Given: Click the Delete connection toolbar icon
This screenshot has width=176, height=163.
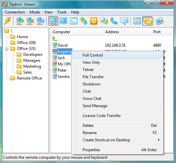Looking at the screenshot, I should pyautogui.click(x=30, y=21).
